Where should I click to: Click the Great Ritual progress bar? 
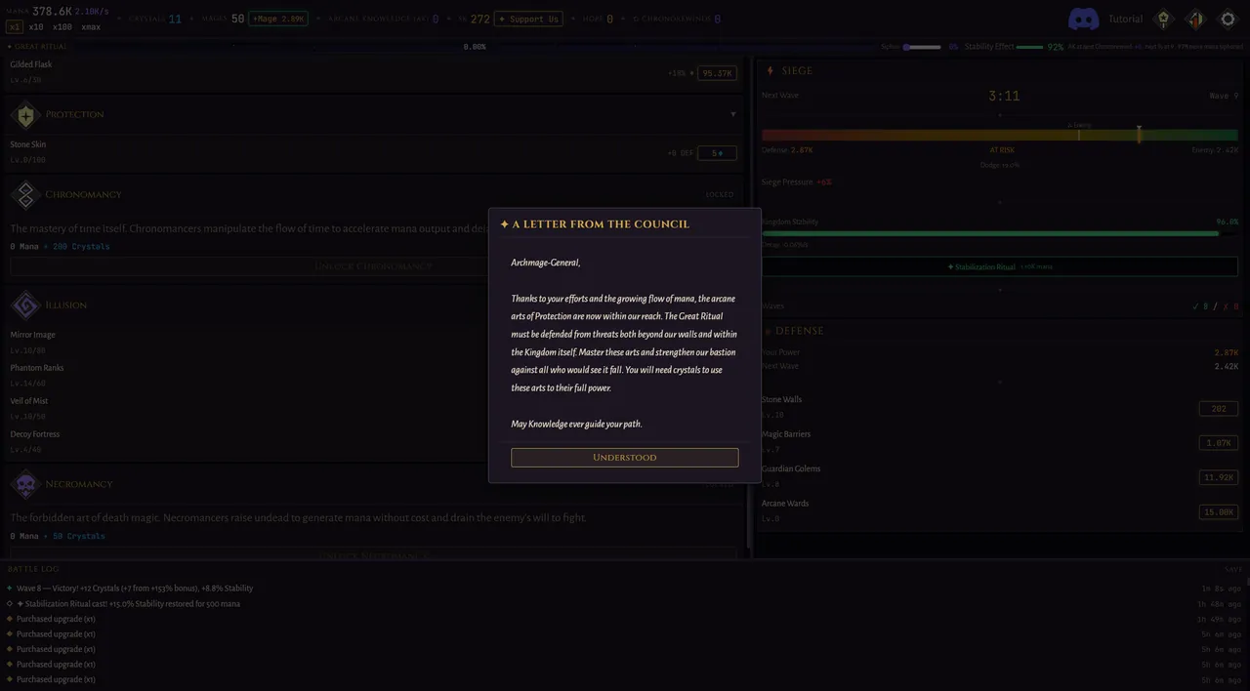475,47
